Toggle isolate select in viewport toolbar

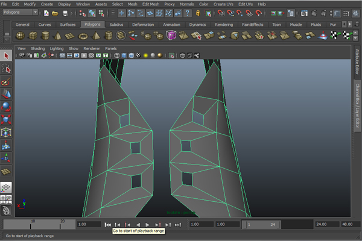pyautogui.click(x=171, y=55)
